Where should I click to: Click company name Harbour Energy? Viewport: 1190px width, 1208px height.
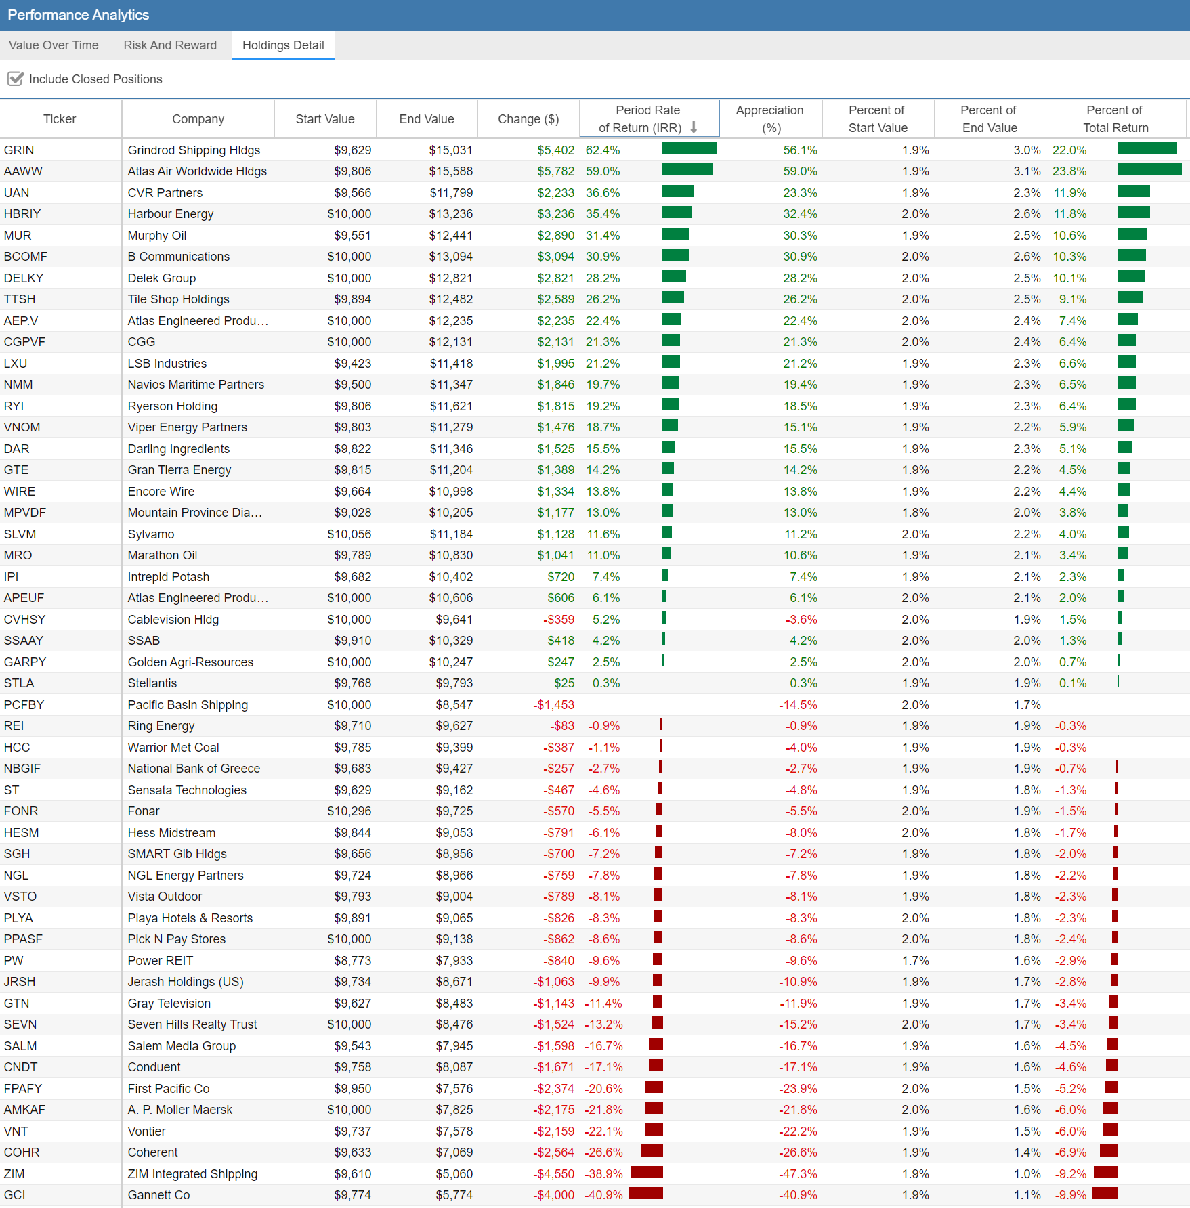pyautogui.click(x=171, y=214)
